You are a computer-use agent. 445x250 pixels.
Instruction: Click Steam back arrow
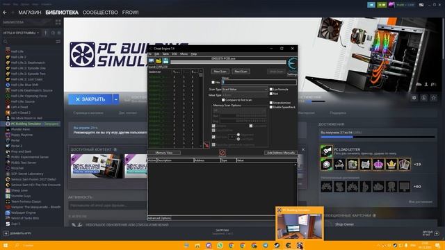(5, 12)
